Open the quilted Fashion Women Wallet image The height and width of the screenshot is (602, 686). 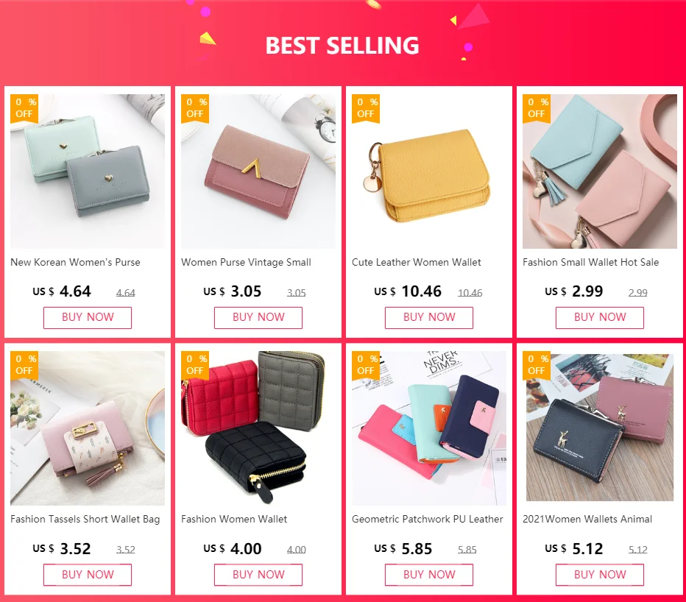point(258,428)
